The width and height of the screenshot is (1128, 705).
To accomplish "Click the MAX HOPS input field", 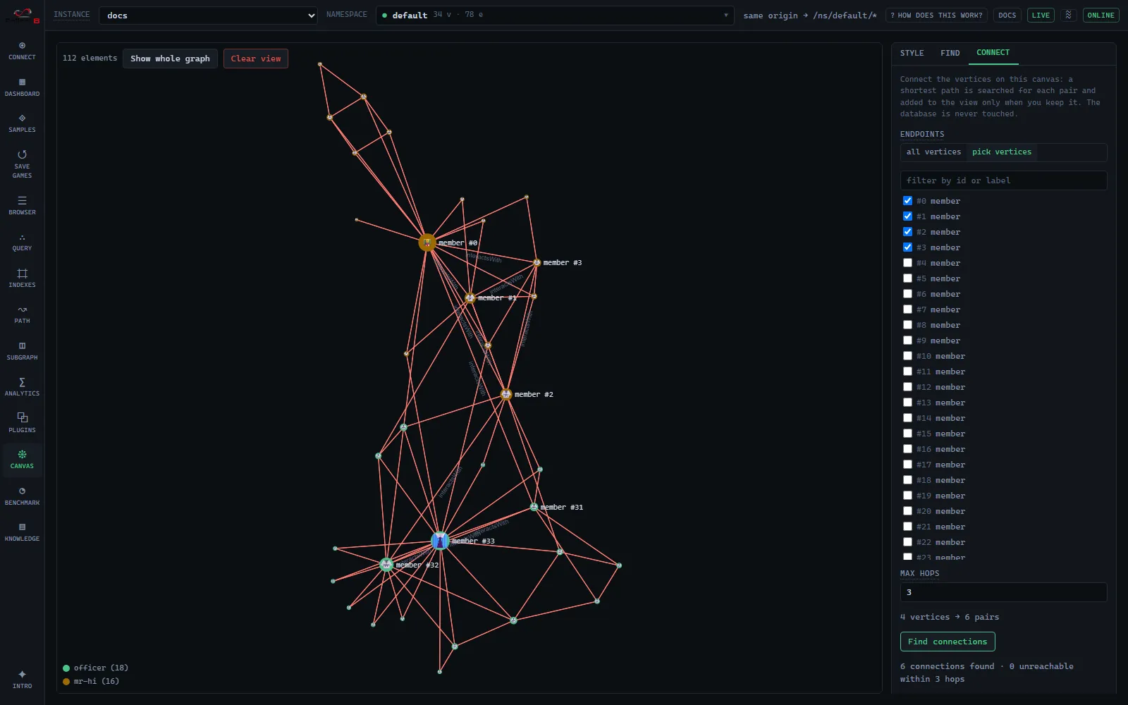I will tap(1003, 592).
